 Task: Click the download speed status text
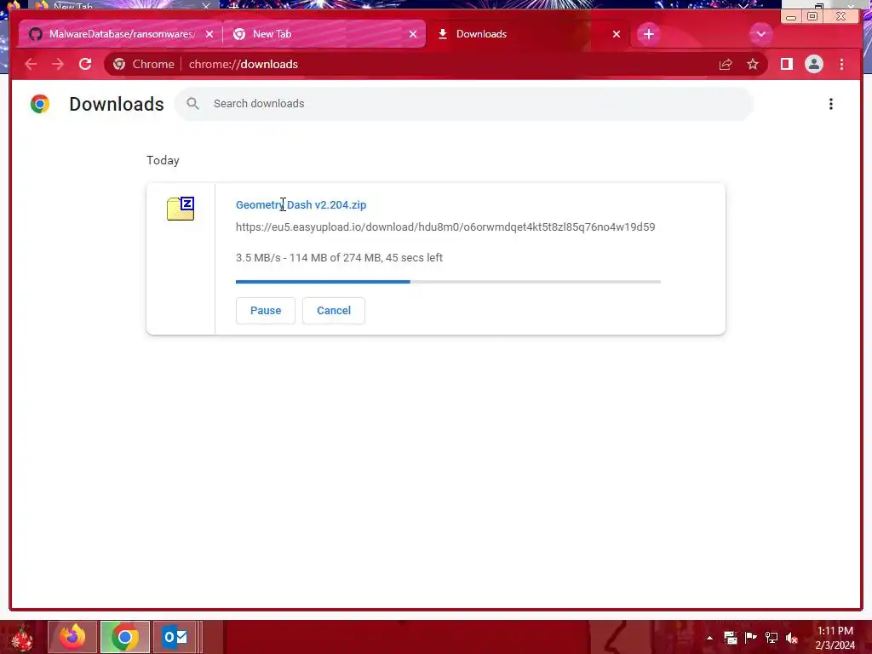coord(339,257)
